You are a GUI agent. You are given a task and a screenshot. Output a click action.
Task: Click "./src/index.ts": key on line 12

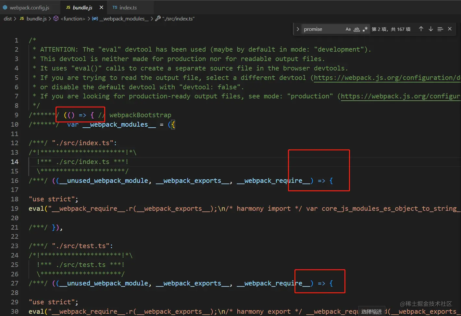pos(84,143)
